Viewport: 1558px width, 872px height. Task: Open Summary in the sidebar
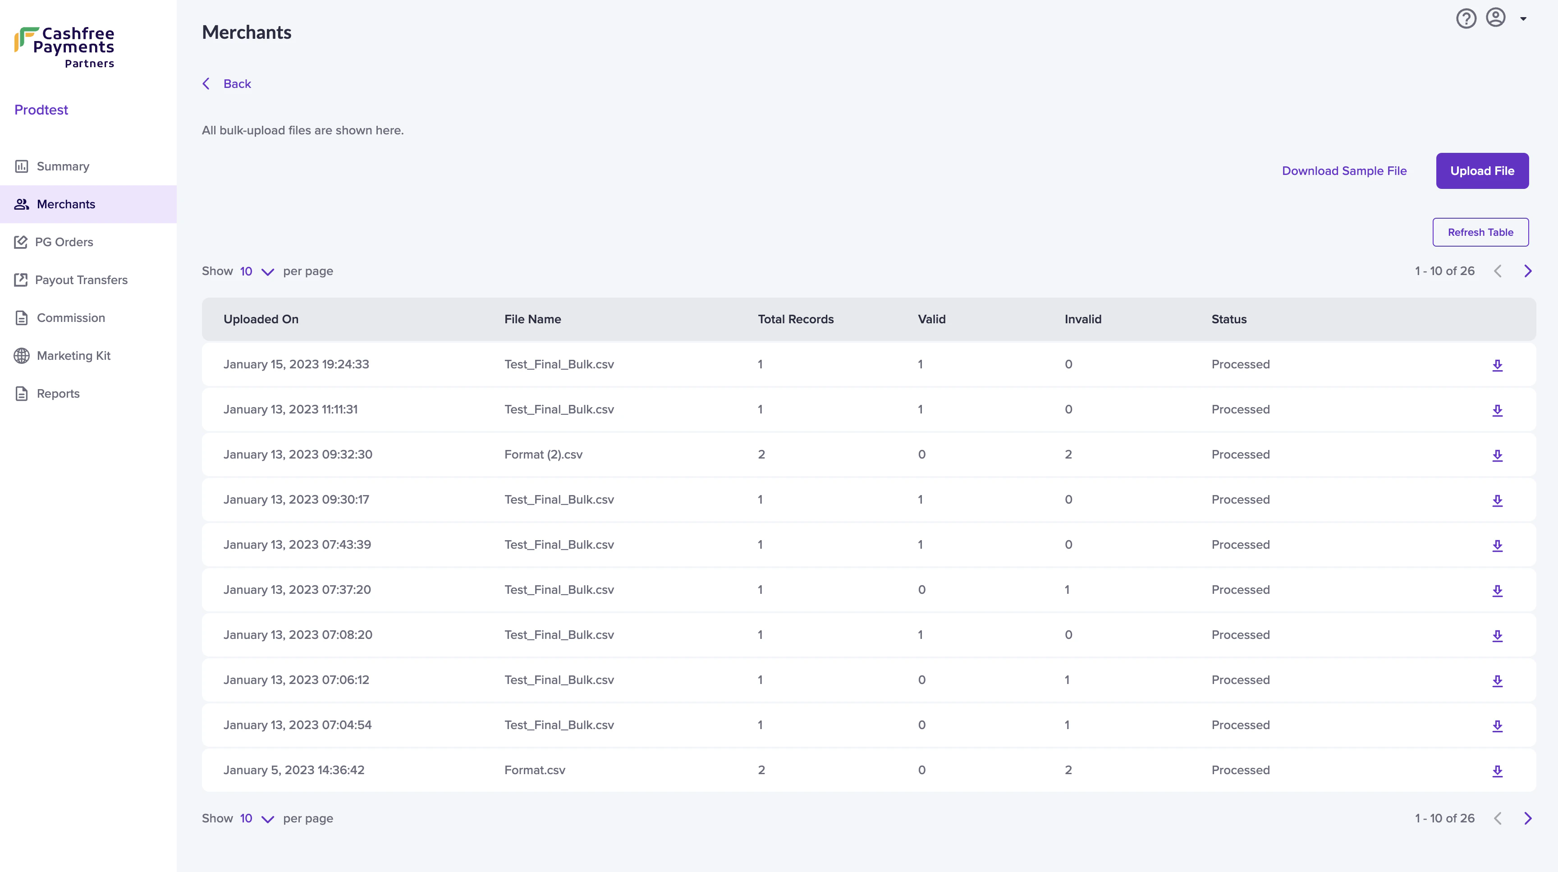[63, 166]
